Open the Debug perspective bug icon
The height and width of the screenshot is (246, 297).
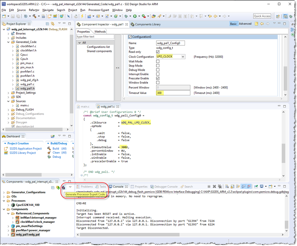click(291, 16)
